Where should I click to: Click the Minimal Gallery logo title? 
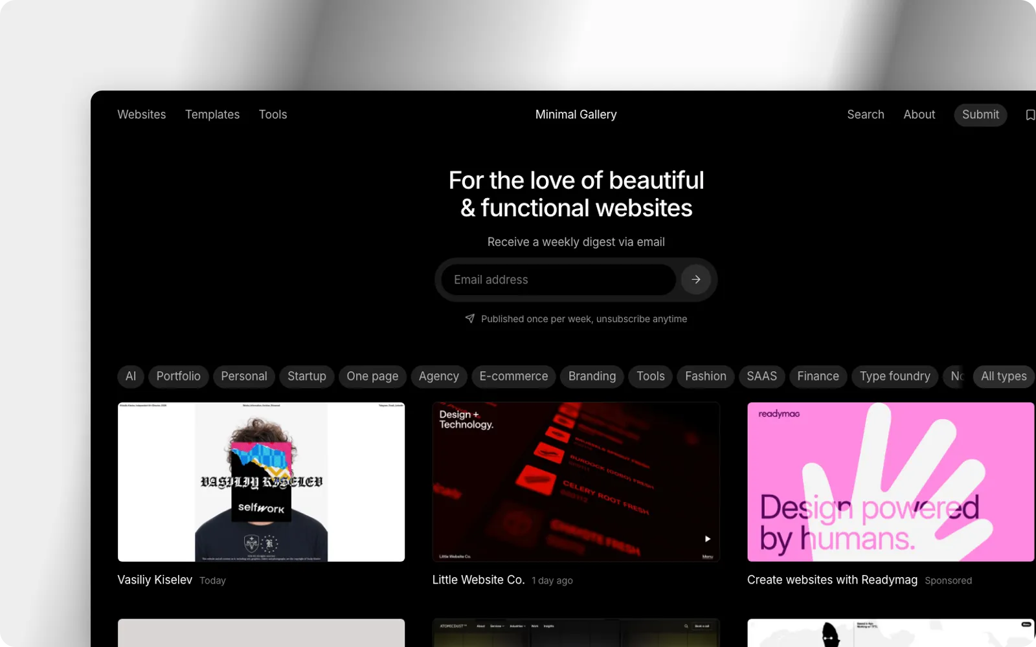[x=576, y=115]
